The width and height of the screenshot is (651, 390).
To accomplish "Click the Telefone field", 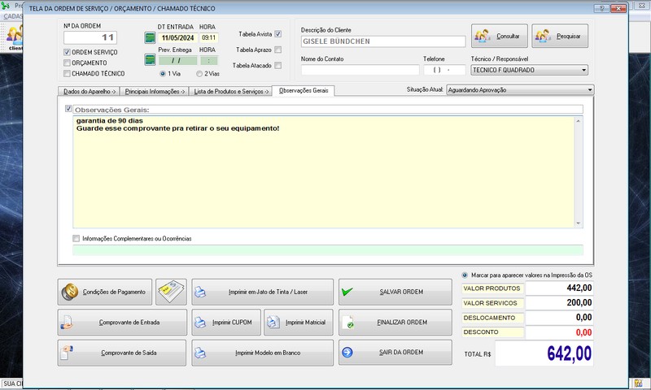I will (x=444, y=70).
